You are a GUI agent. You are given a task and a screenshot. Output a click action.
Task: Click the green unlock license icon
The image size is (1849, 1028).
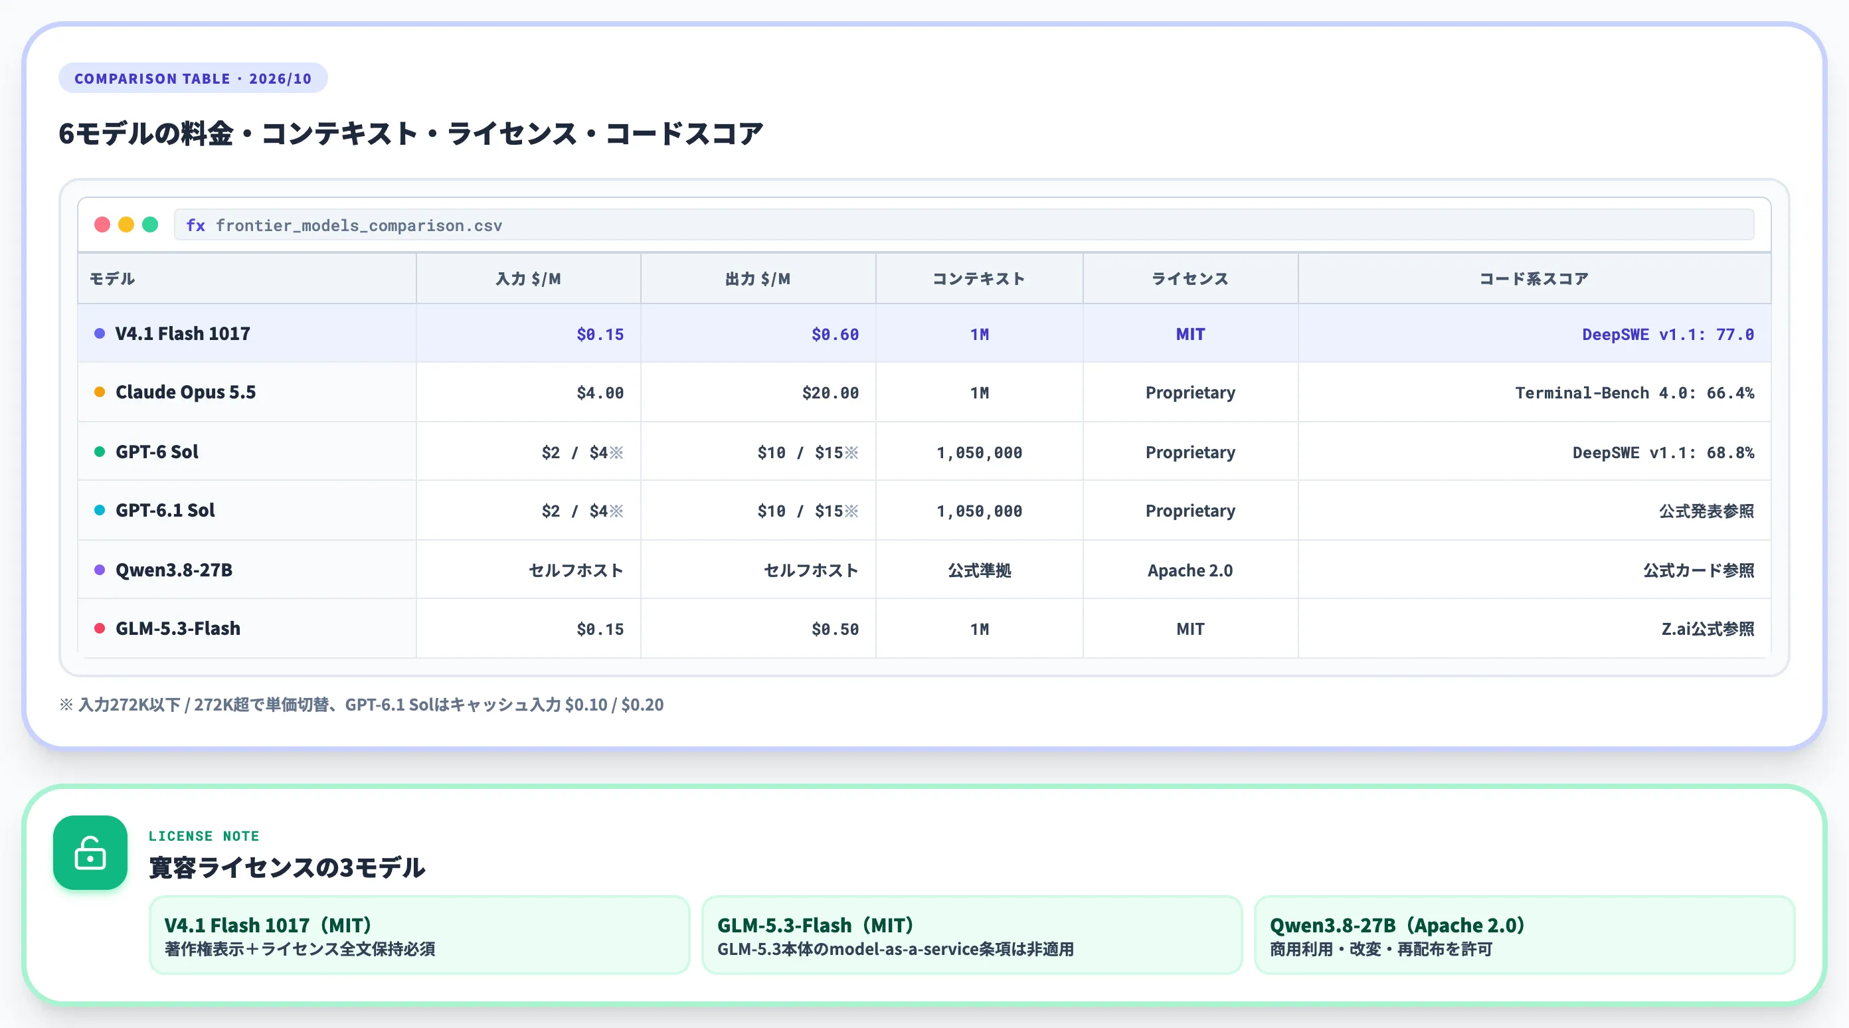(90, 853)
